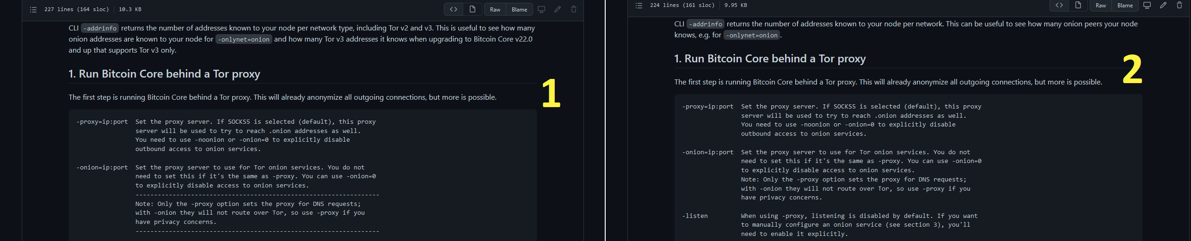Click '-proxy=ip:port' option in panel 2
Image resolution: width=1191 pixels, height=241 pixels.
click(x=708, y=107)
